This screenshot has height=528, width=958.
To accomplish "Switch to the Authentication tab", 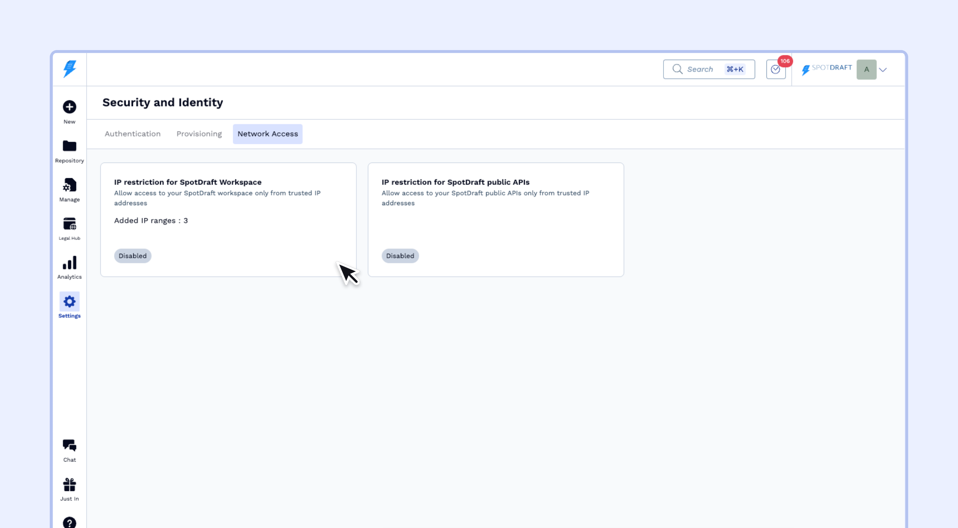I will point(132,134).
